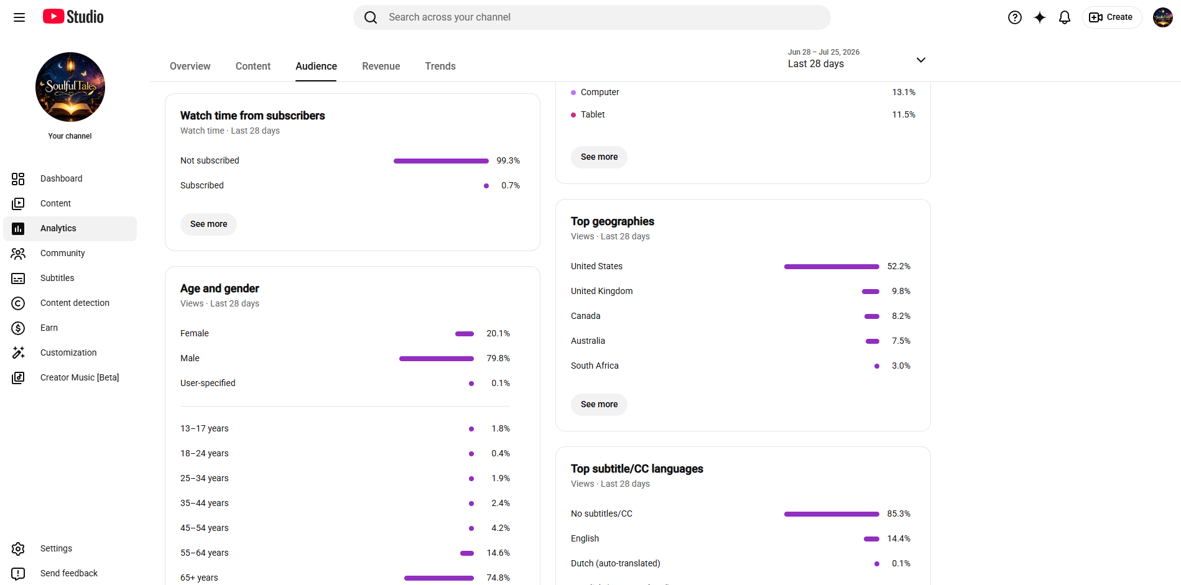Switch to the Trends tab
The height and width of the screenshot is (585, 1181).
click(x=440, y=67)
